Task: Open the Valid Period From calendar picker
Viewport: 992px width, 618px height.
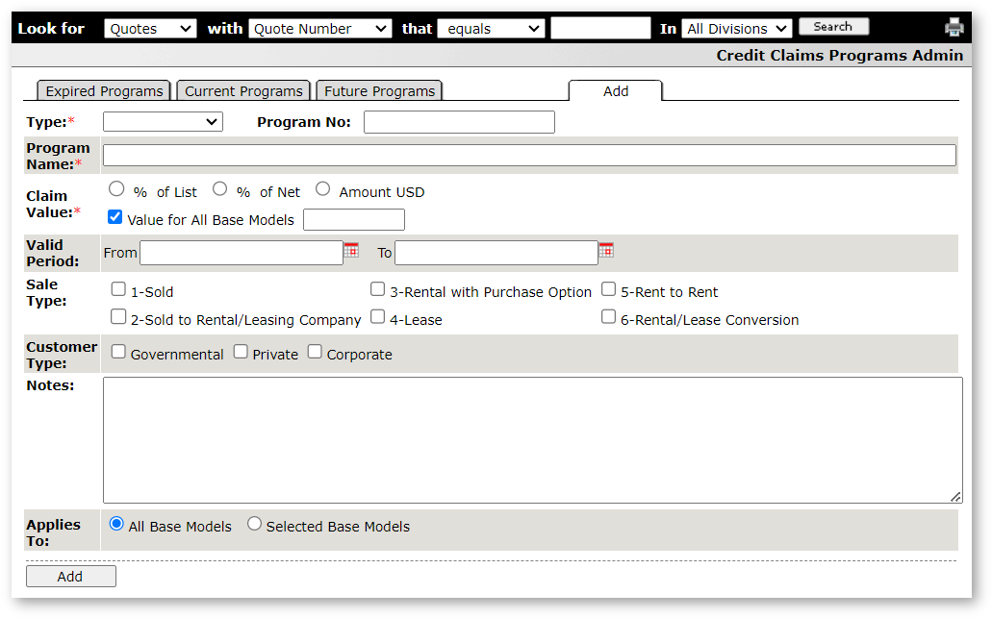Action: pos(351,251)
